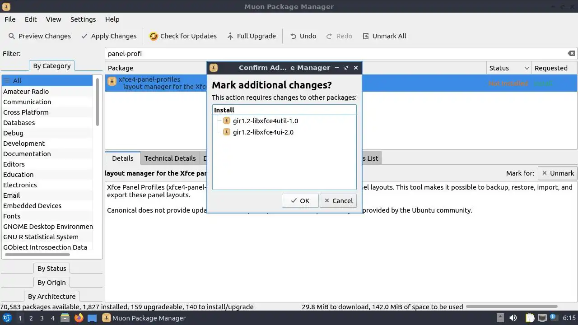Click the Muon Package Manager taskbar entry
The width and height of the screenshot is (578, 325).
click(x=144, y=318)
